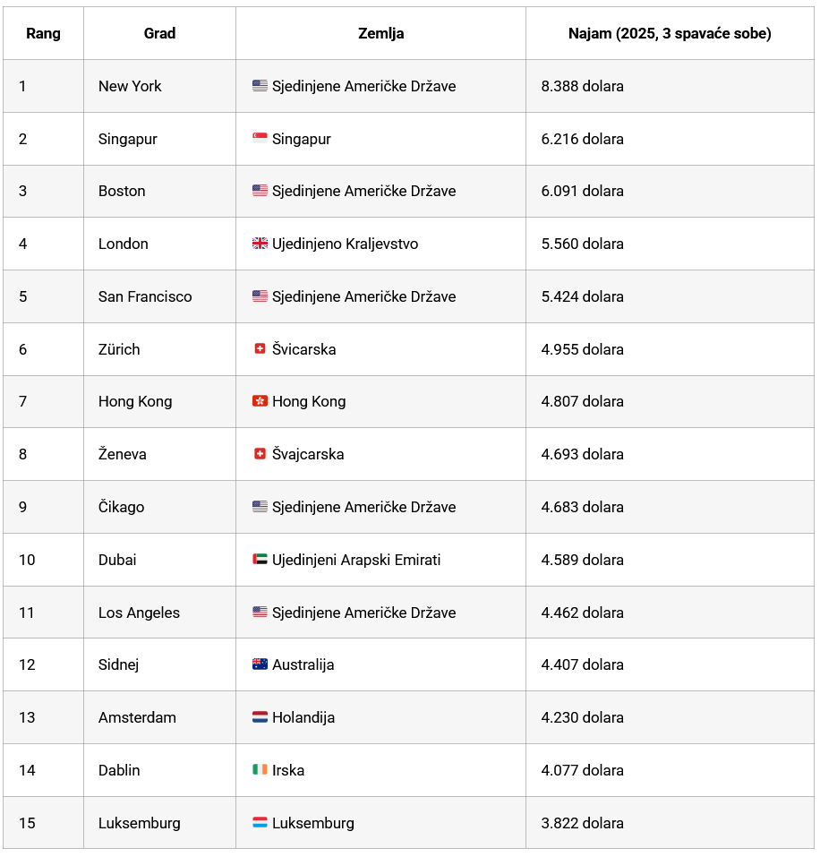Select the San Francisco city cell

pos(145,296)
